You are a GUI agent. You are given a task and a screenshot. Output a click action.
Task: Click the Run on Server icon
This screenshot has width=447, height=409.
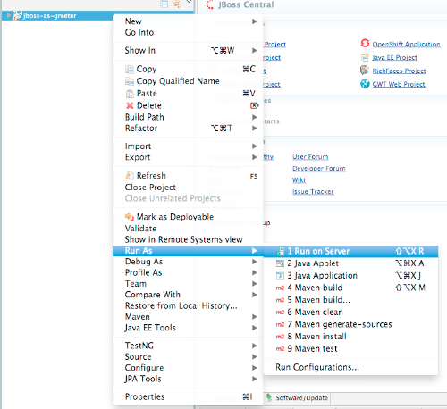point(280,252)
